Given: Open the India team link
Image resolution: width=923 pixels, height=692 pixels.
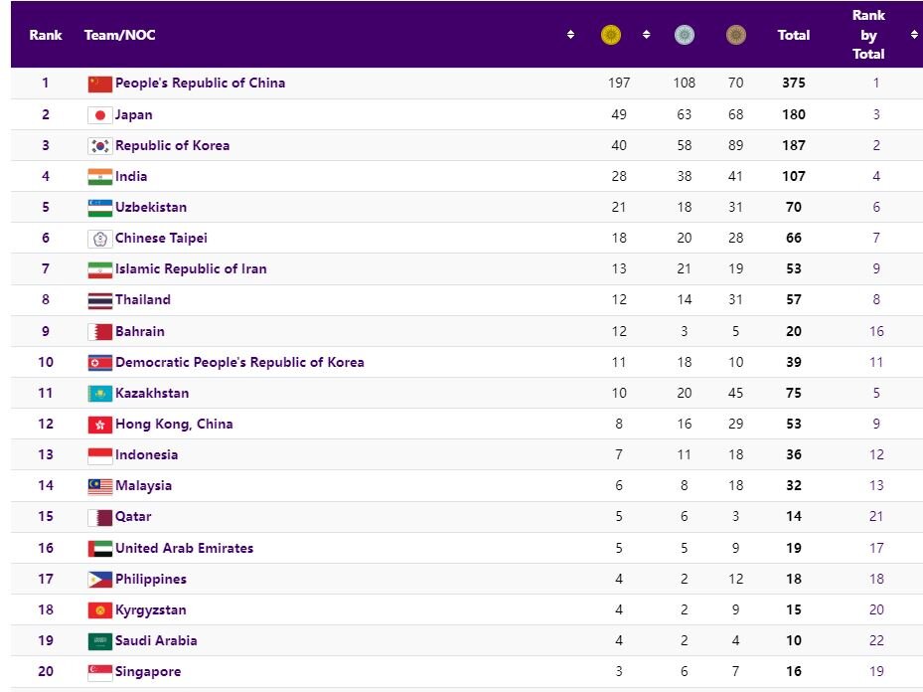Looking at the screenshot, I should point(131,176).
